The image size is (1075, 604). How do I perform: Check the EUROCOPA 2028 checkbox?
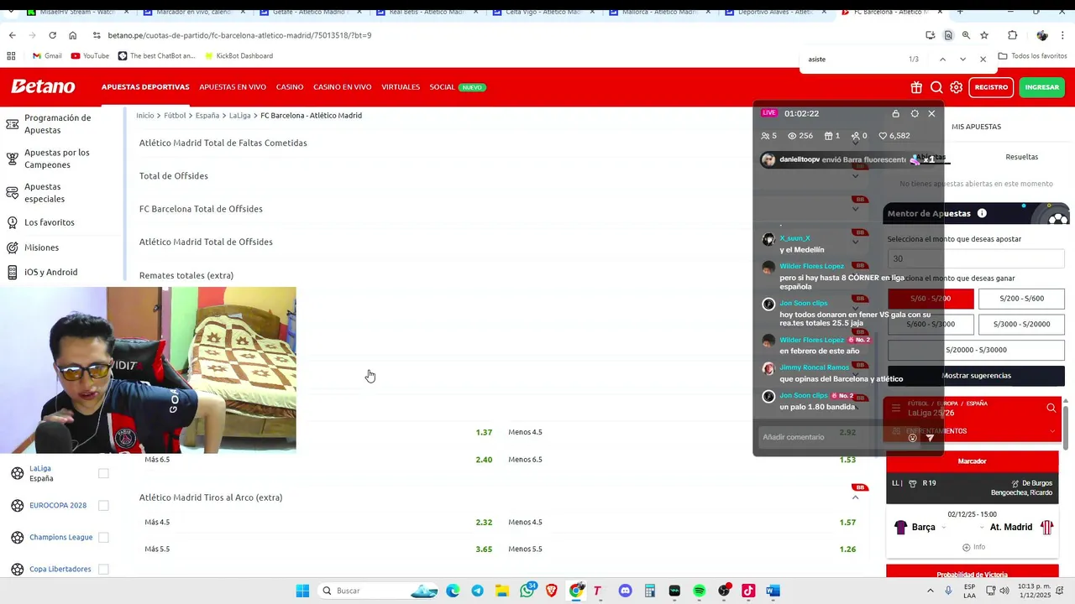click(x=103, y=505)
